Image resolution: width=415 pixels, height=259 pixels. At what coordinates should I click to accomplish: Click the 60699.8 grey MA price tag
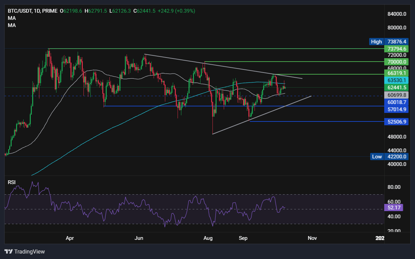coord(397,95)
